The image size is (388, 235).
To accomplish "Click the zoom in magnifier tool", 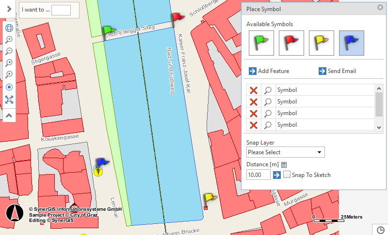I will point(9,40).
